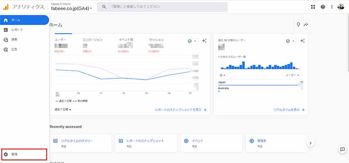Open the レポートのスナップショット recent card
Image resolution: width=349 pixels, height=163 pixels.
pyautogui.click(x=146, y=143)
